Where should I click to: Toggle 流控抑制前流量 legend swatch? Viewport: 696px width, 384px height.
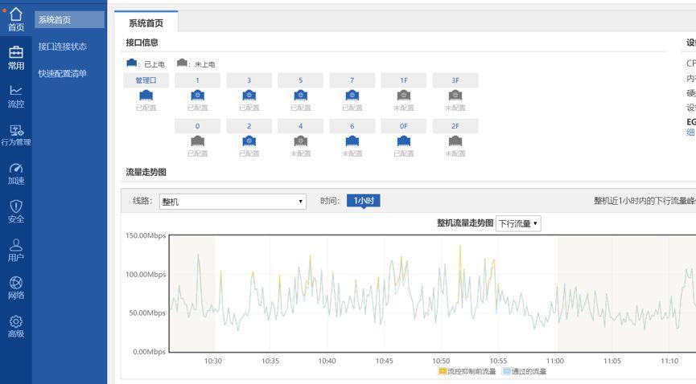pyautogui.click(x=442, y=371)
